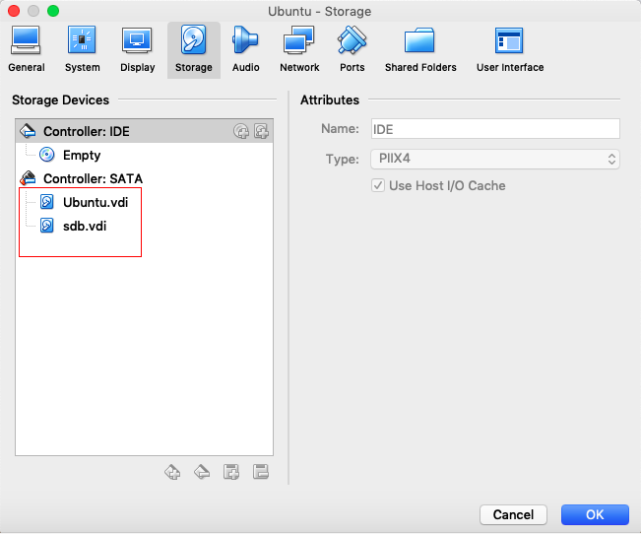Confirm settings with the OK button
Screen dimensions: 641x534
[x=595, y=514]
